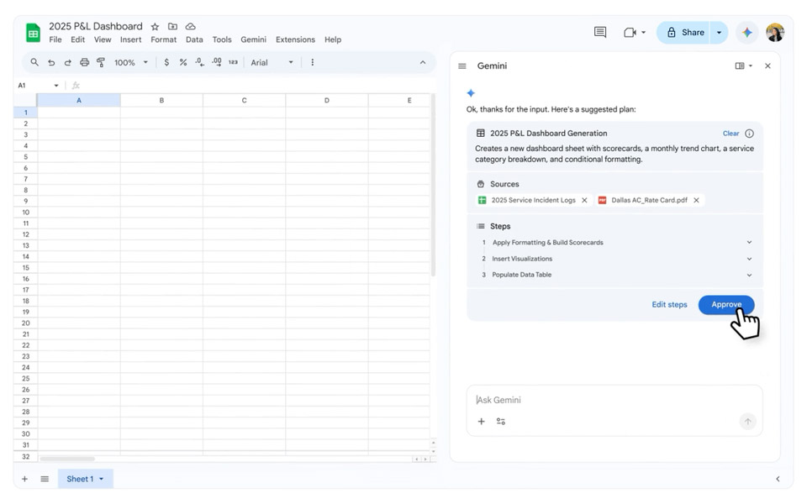Open the all sheets list icon
807x504 pixels.
45,479
